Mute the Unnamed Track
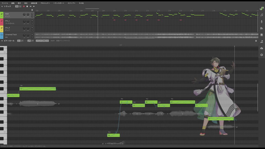This screenshot has height=149, width=265. (x=32, y=35)
